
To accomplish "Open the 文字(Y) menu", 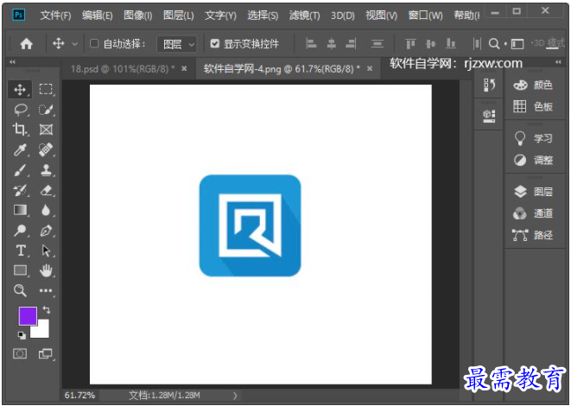I will click(220, 16).
